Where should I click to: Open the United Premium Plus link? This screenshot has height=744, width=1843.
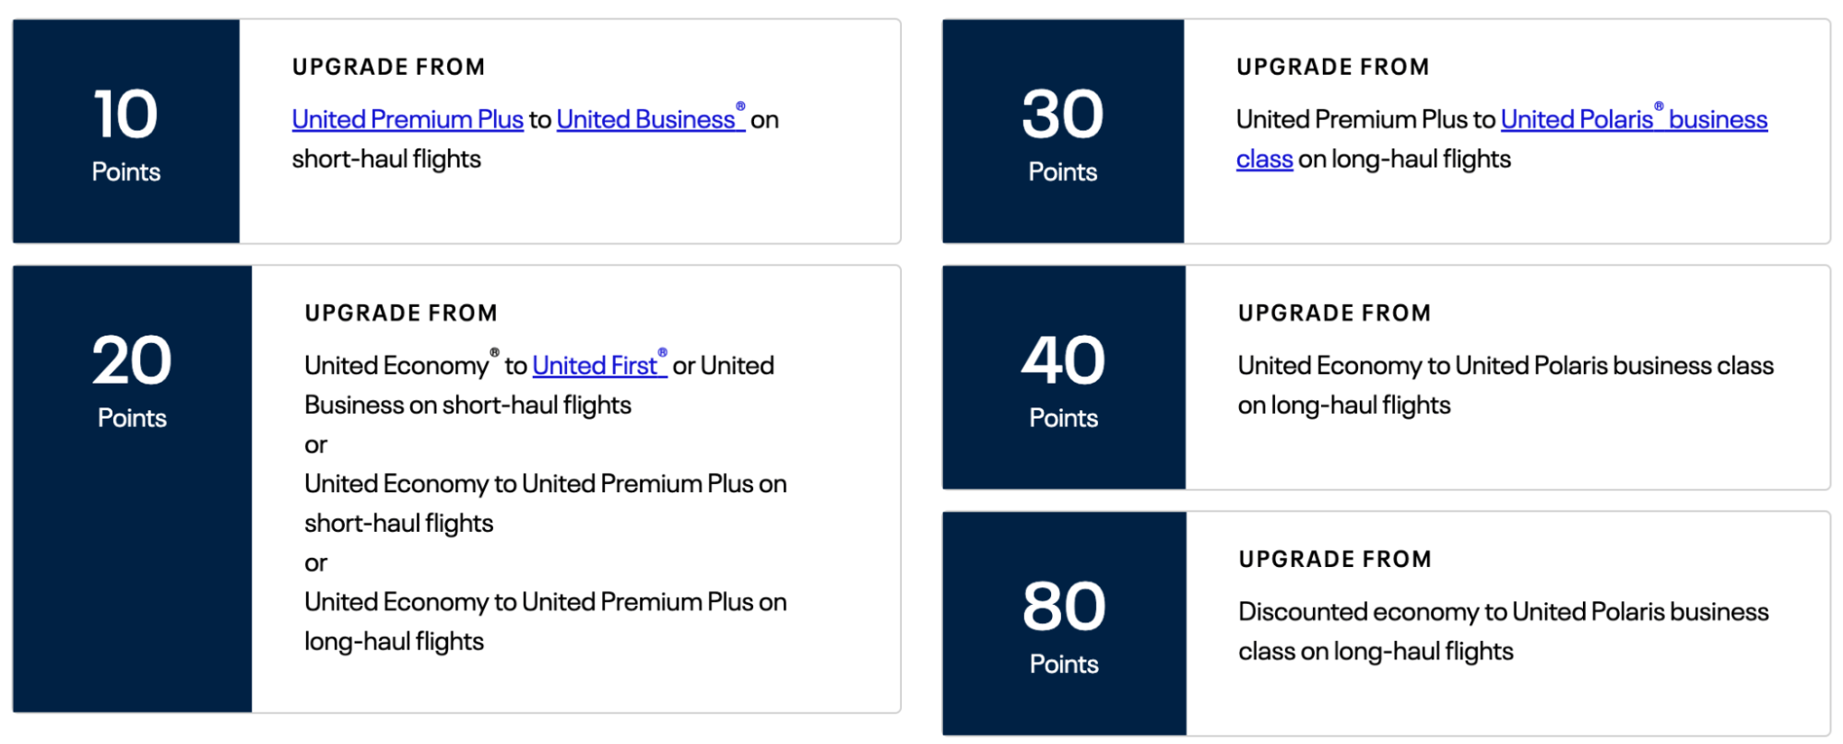[407, 120]
